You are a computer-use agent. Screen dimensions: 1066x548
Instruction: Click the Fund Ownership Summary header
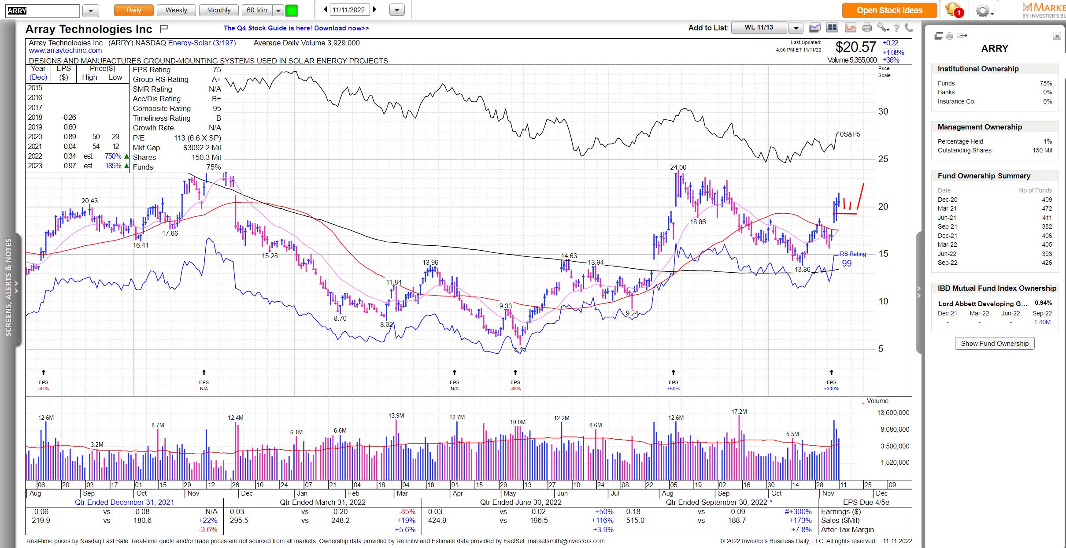[x=995, y=176]
